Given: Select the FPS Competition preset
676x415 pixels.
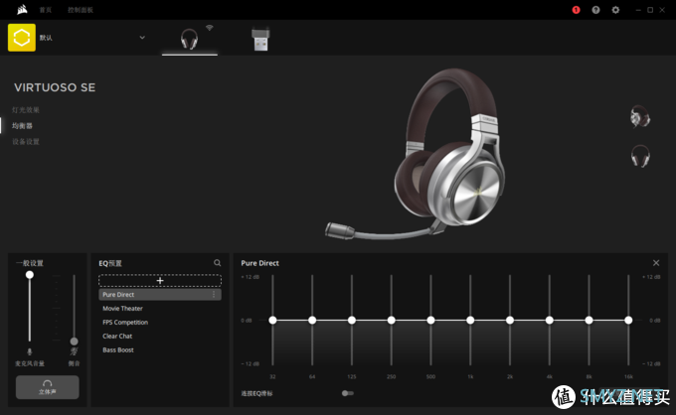Looking at the screenshot, I should click(125, 322).
